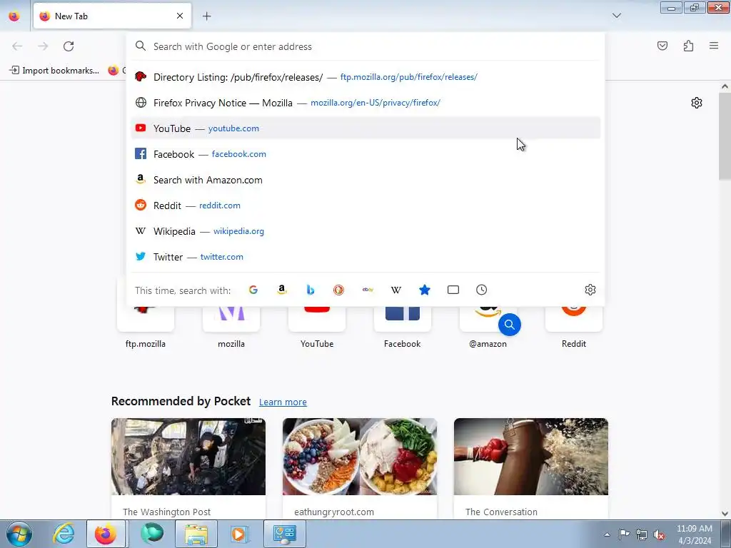This screenshot has width=731, height=548.
Task: Open The Washington Post story image
Action: coord(188,457)
